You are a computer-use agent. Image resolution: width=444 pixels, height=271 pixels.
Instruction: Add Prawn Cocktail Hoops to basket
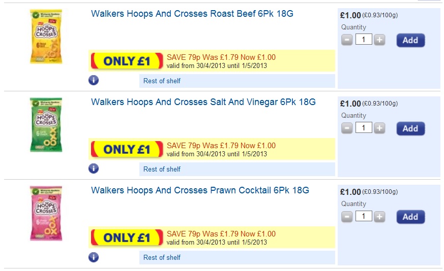pos(410,217)
